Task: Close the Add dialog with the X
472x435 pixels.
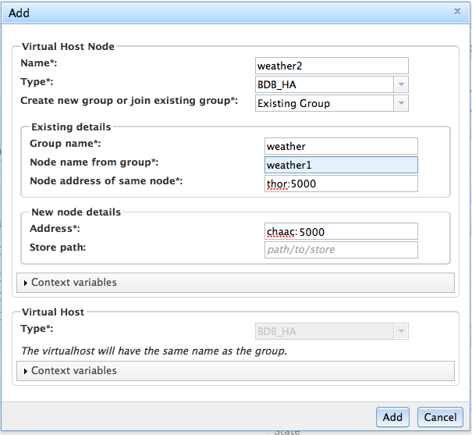Action: point(457,12)
